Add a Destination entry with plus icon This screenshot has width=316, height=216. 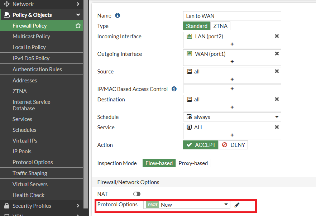[232, 107]
